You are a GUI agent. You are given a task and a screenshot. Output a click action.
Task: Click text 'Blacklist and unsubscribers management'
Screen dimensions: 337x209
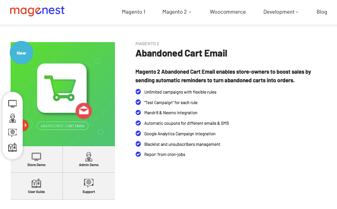[182, 144]
